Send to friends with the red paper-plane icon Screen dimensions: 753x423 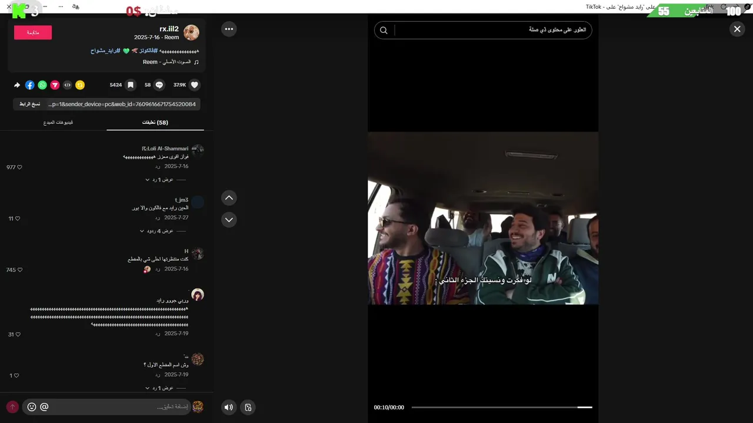[55, 85]
